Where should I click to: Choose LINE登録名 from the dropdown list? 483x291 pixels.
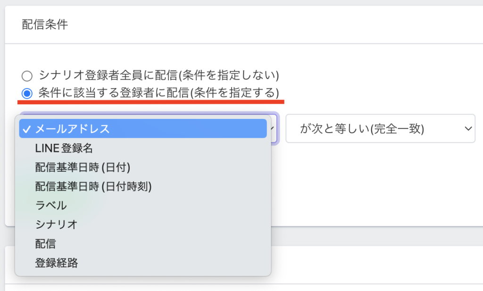pos(64,148)
